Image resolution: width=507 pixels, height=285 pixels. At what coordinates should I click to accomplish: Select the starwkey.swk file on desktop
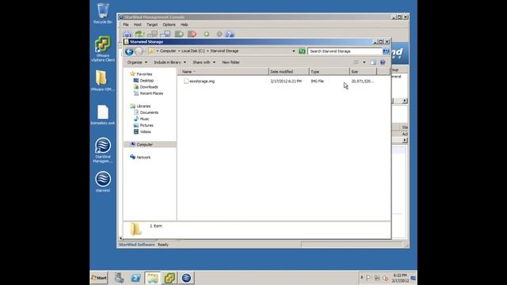pos(103,115)
